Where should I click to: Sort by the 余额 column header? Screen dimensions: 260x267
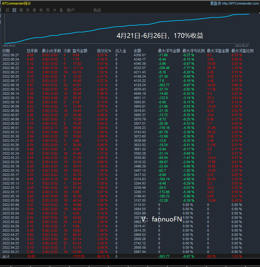click(x=137, y=51)
